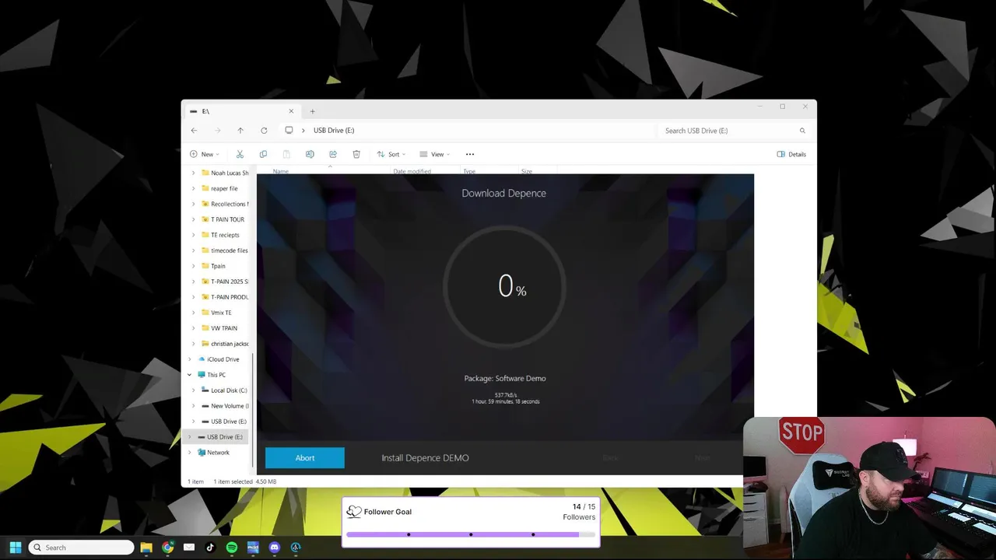Open the Mail app from taskbar
This screenshot has width=996, height=560.
(x=189, y=548)
